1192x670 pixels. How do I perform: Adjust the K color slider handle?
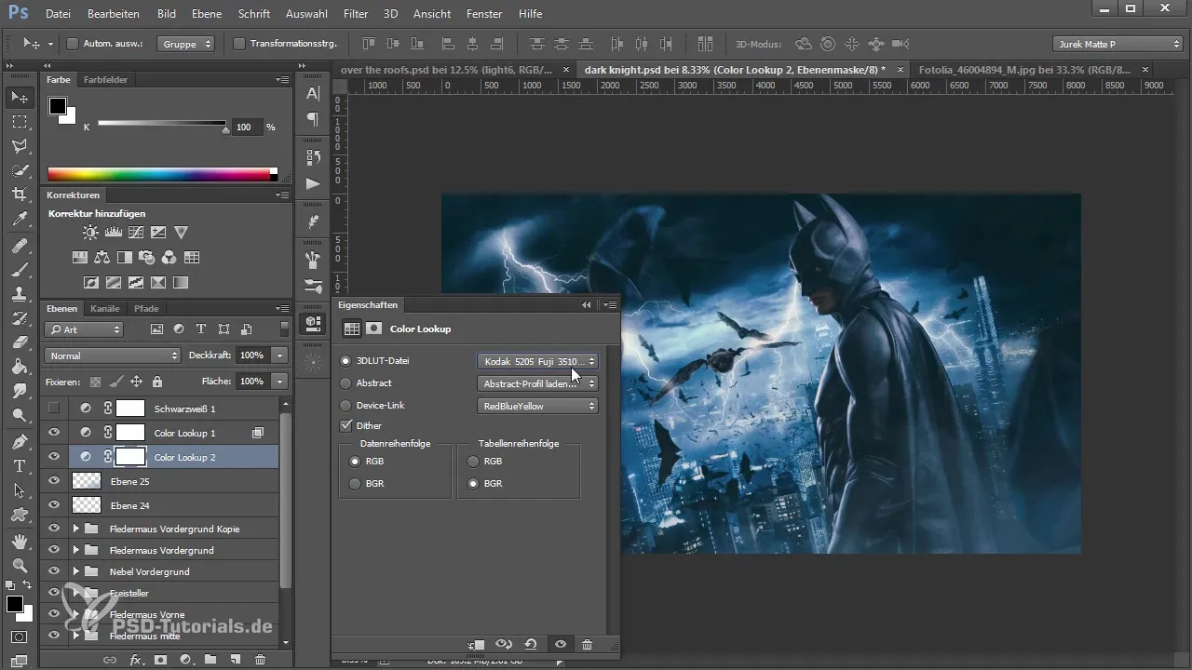click(225, 131)
